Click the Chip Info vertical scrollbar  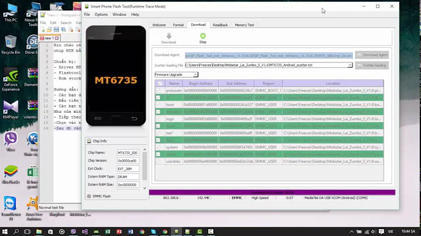tap(145, 166)
